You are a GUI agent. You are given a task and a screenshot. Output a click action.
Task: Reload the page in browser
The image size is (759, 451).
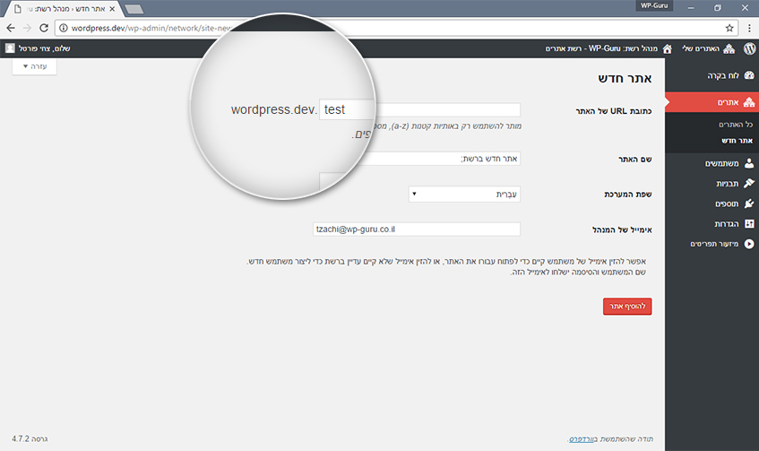[44, 28]
